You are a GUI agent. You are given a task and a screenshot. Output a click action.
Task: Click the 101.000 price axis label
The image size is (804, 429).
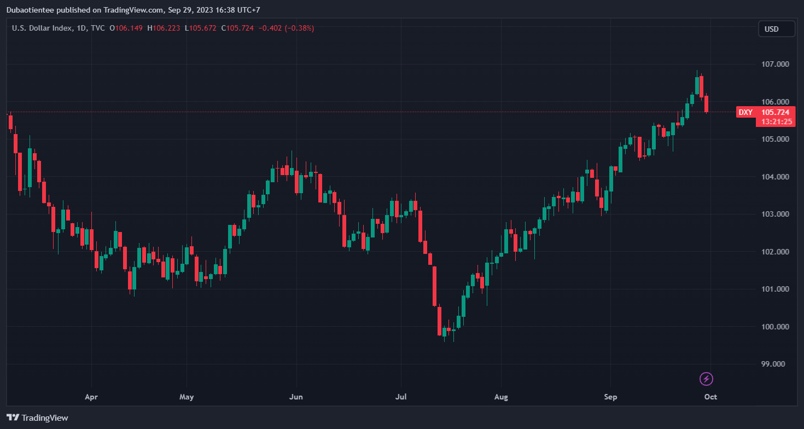[775, 289]
